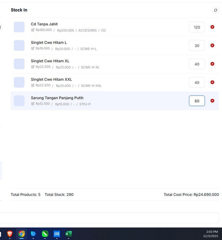
Task: Select the Singlet Cwe Hitam XXL name
Action: pos(51,79)
